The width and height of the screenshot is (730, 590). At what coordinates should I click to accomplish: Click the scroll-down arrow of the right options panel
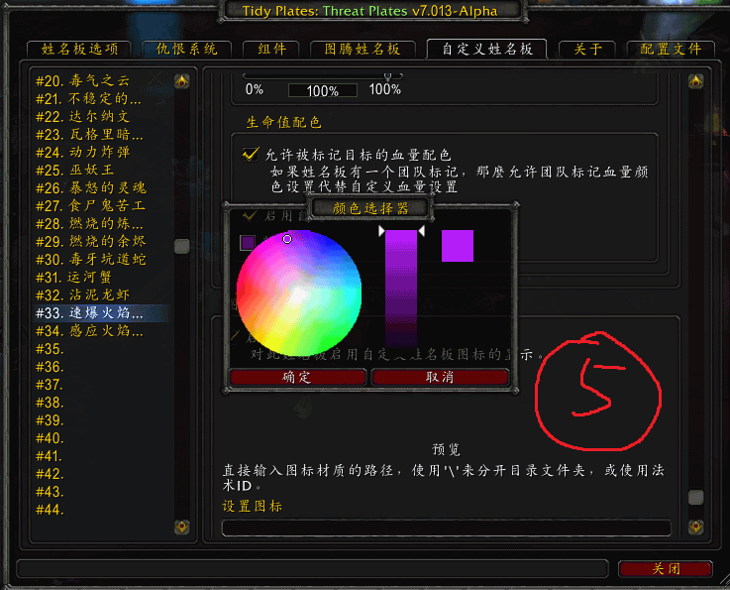[x=695, y=528]
